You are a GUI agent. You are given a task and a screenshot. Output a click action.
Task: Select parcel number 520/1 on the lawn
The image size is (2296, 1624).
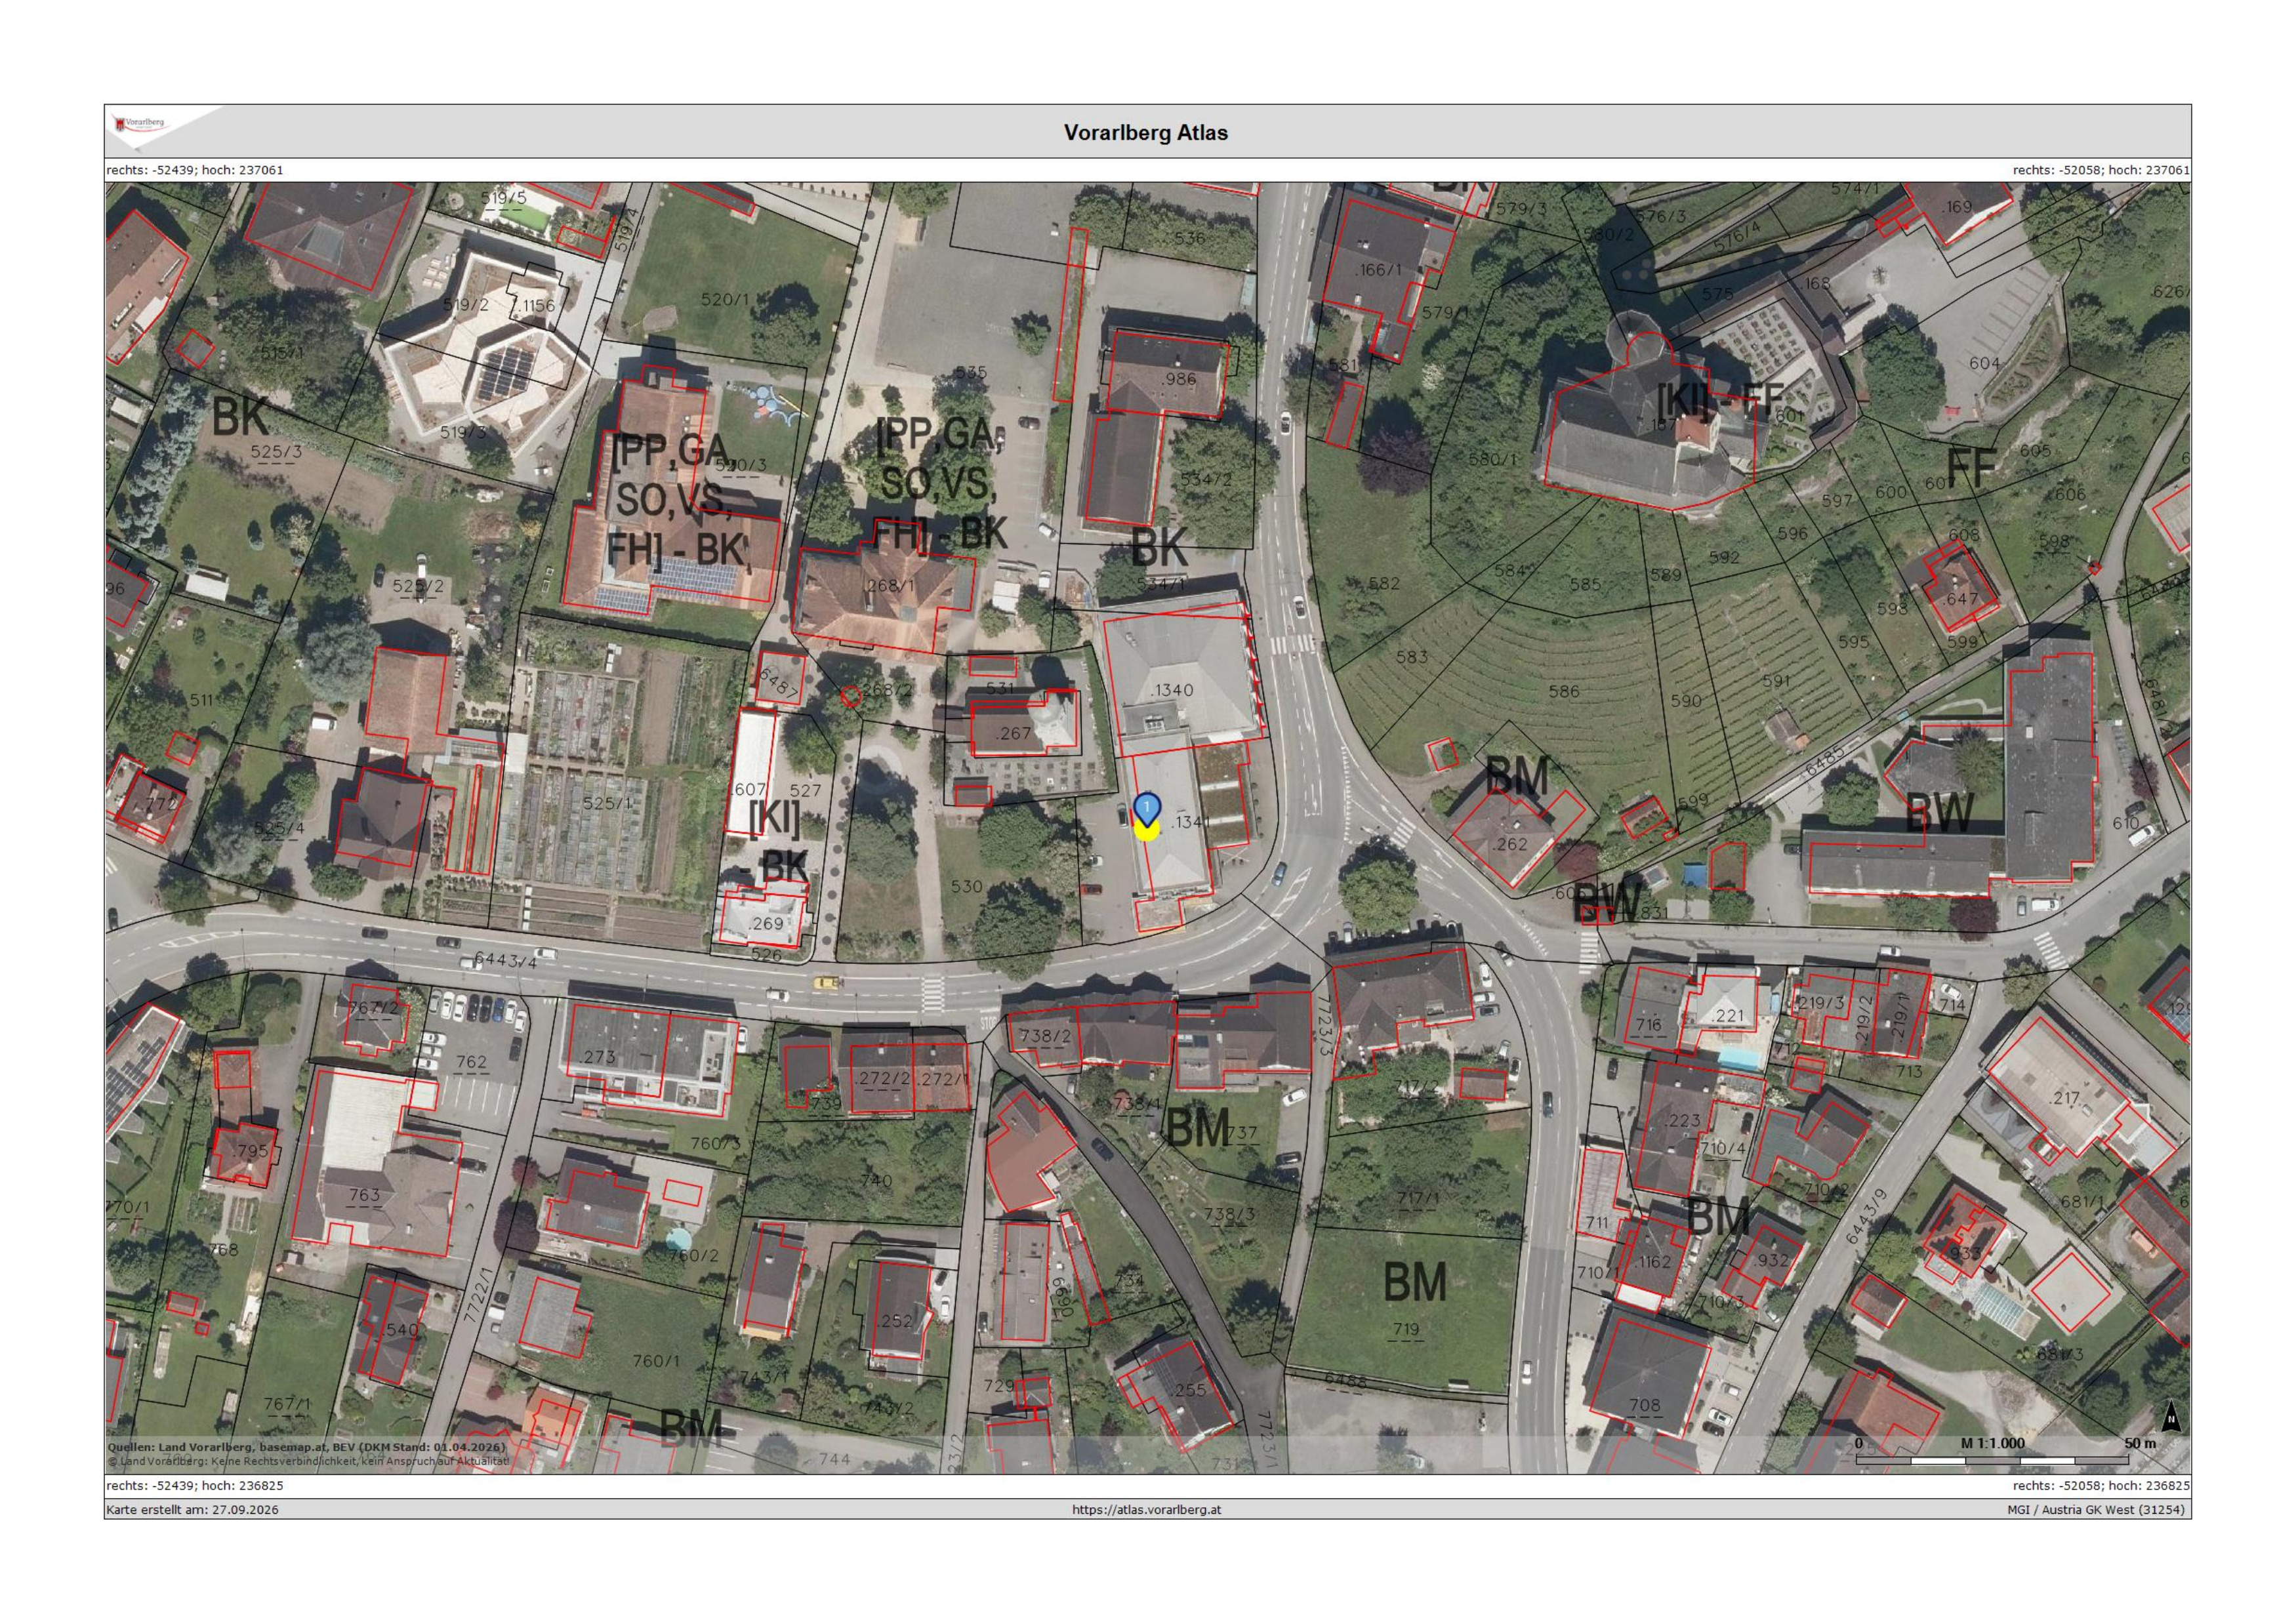(x=725, y=299)
